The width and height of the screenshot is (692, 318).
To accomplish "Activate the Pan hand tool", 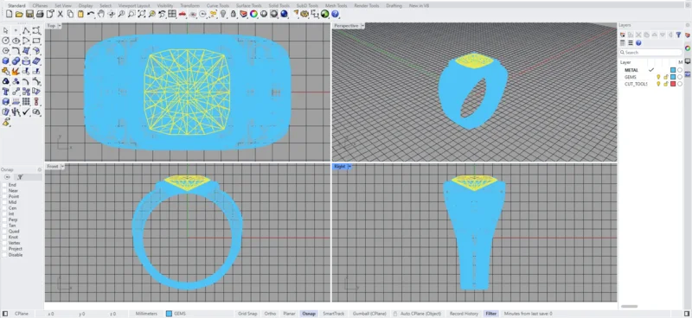I will [x=100, y=14].
